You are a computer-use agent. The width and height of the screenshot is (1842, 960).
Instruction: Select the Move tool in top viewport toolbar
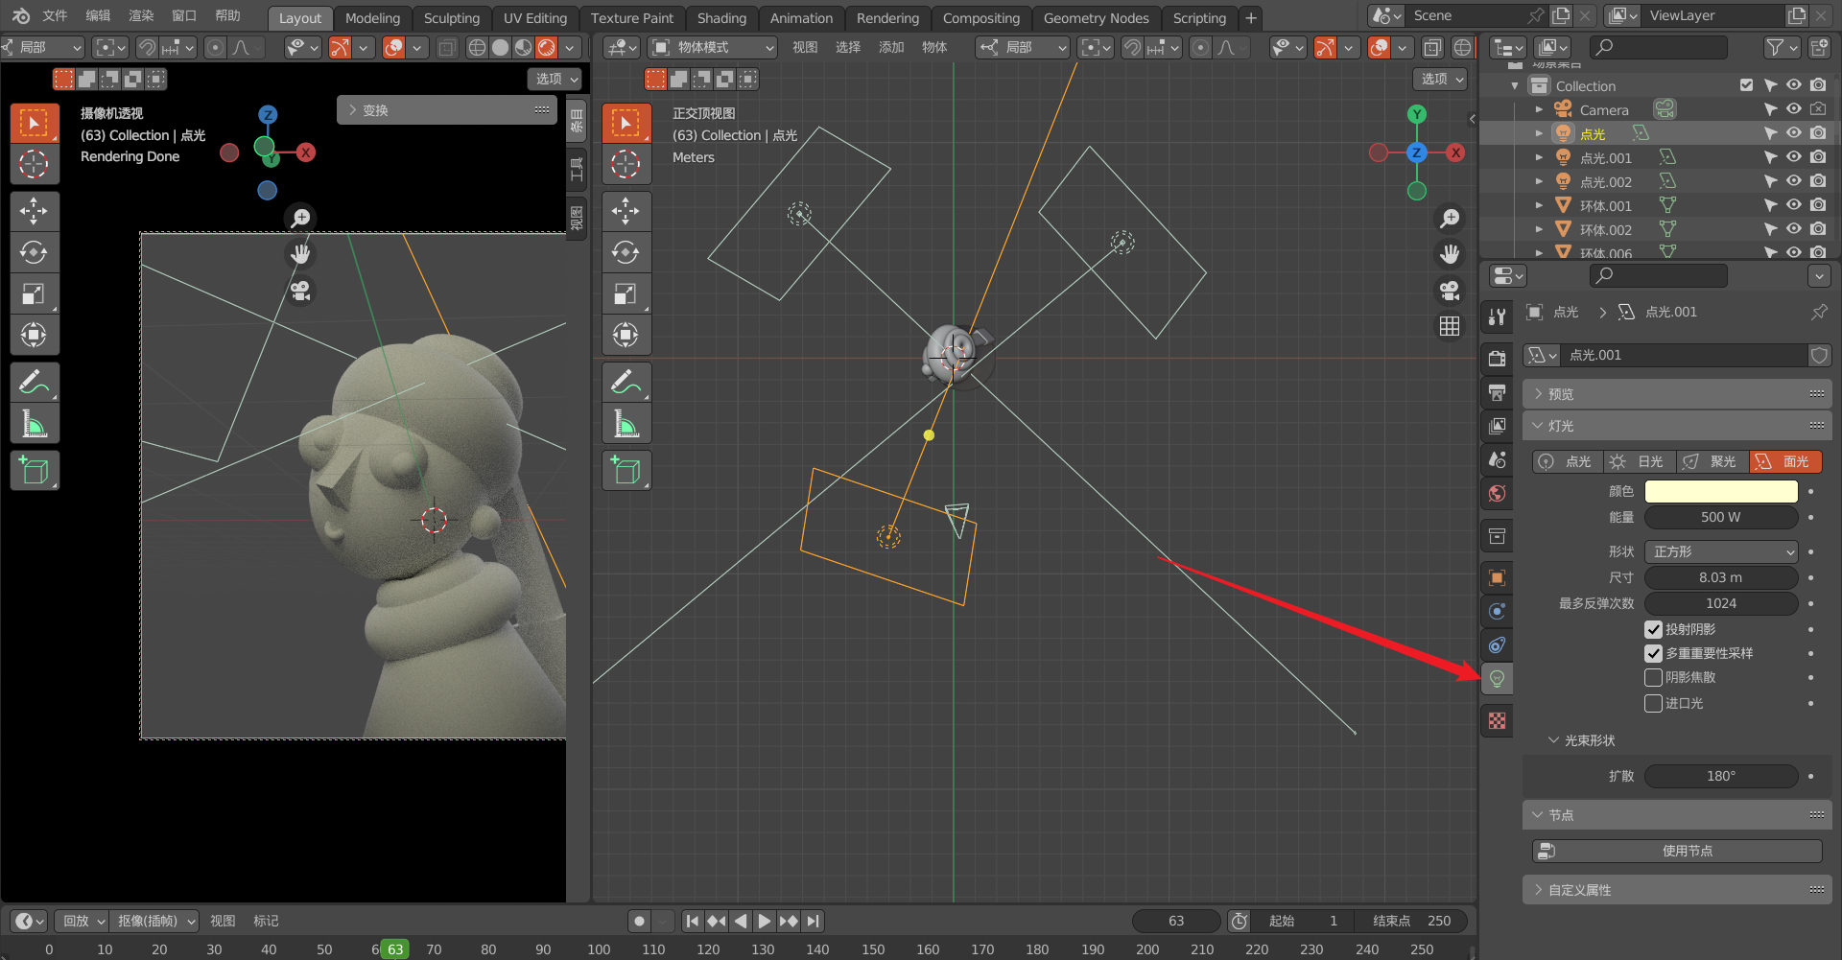point(626,211)
